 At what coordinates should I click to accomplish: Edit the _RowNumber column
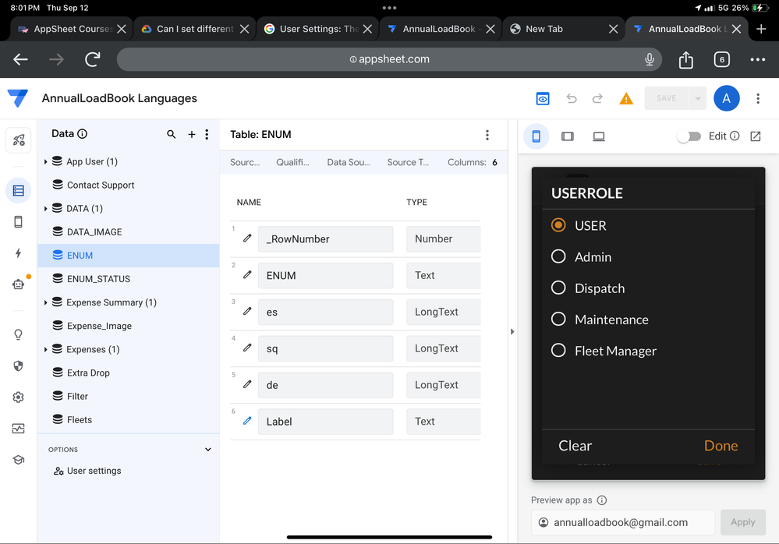[247, 238]
